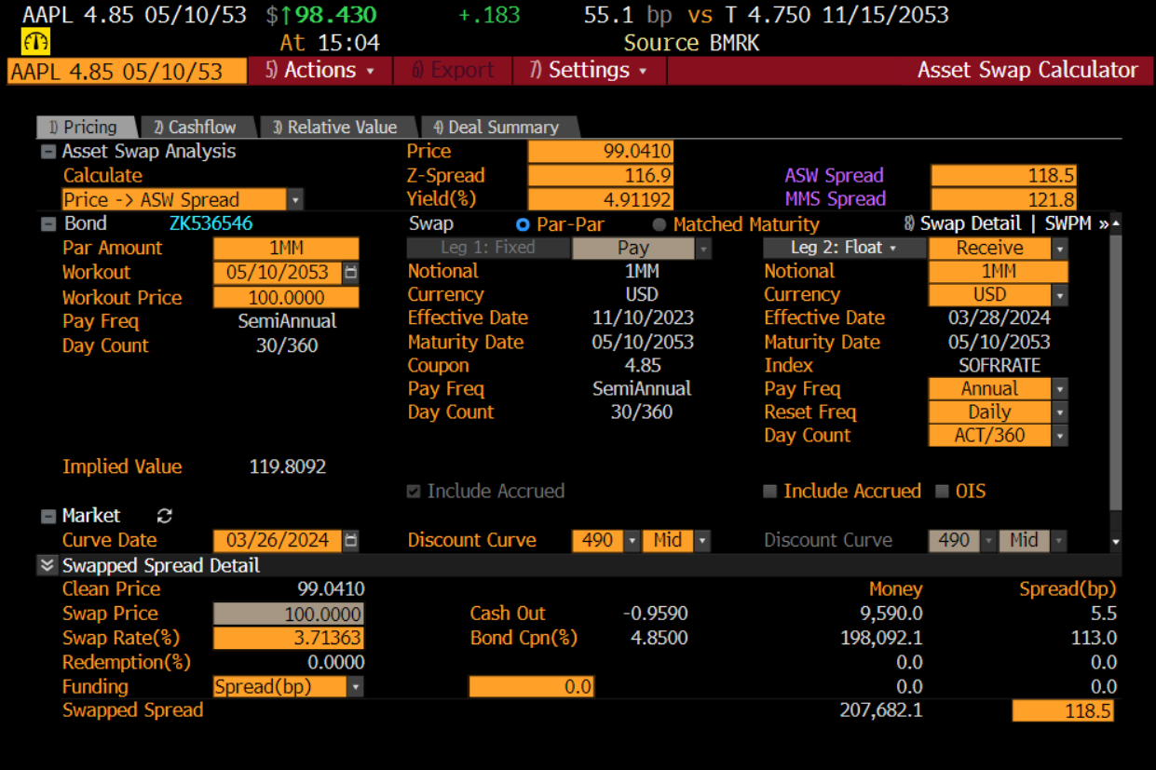Collapse the Asset Swap Analysis section
Image resolution: width=1156 pixels, height=770 pixels.
click(x=48, y=152)
